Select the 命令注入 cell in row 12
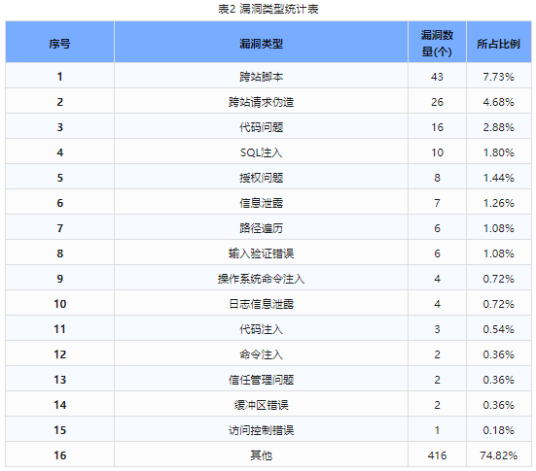Viewport: 536px width, 471px height. [261, 354]
